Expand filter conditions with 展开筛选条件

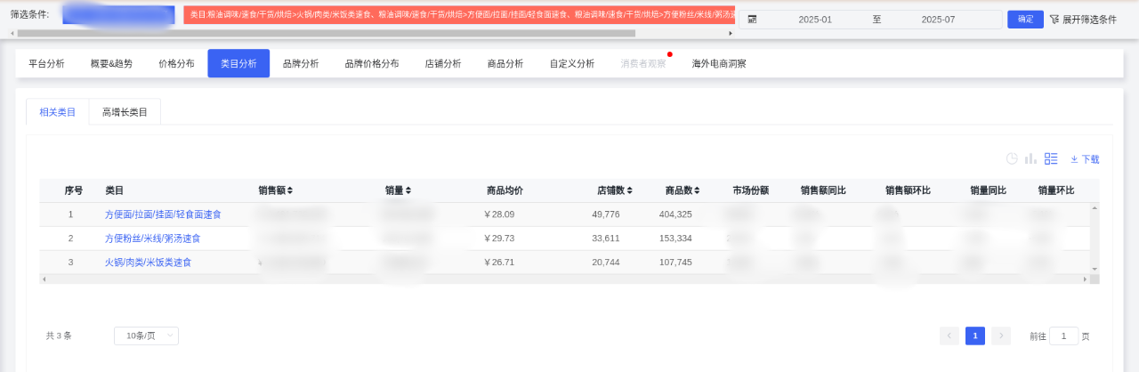tap(1083, 19)
